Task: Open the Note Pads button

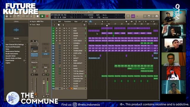Action: click(x=149, y=16)
